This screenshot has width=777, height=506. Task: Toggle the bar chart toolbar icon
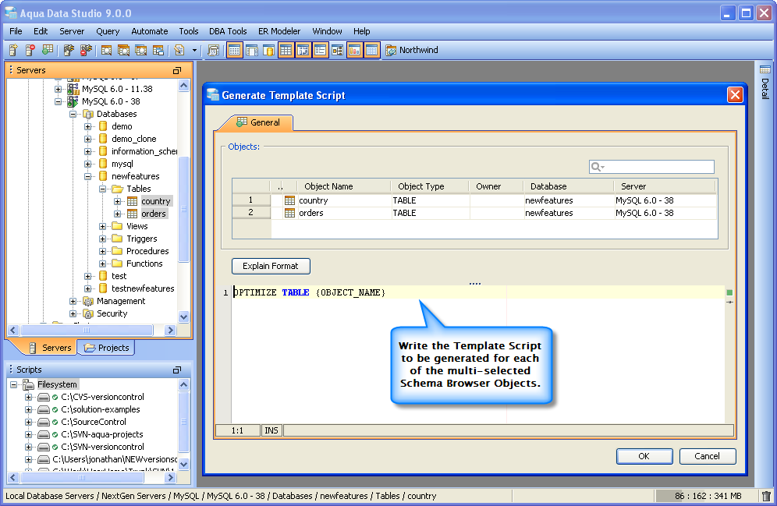click(x=354, y=50)
